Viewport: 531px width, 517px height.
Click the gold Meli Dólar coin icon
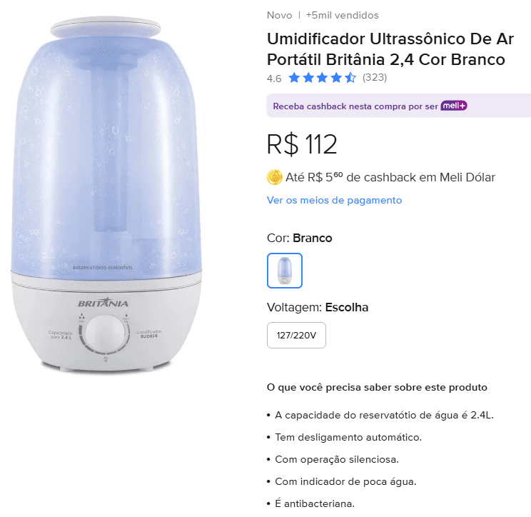(275, 177)
